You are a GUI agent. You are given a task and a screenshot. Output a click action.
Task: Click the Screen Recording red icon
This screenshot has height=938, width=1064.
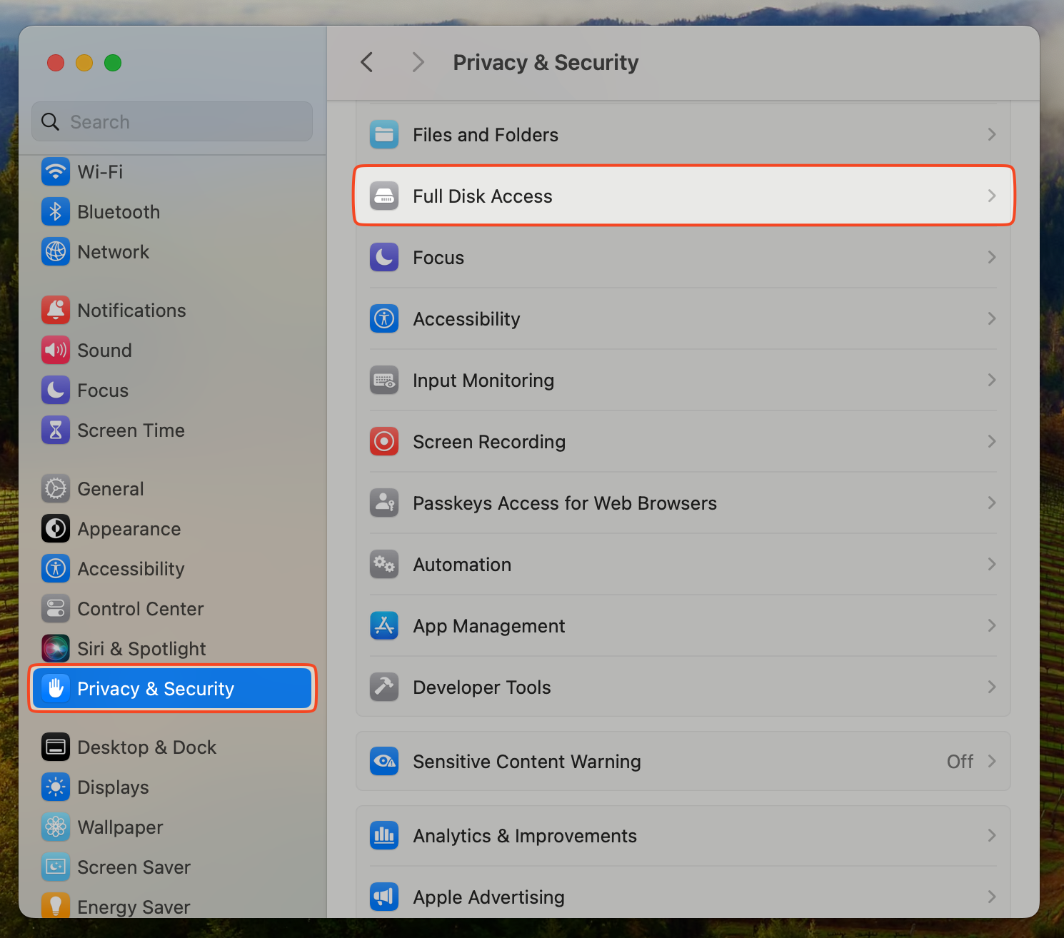[384, 442]
